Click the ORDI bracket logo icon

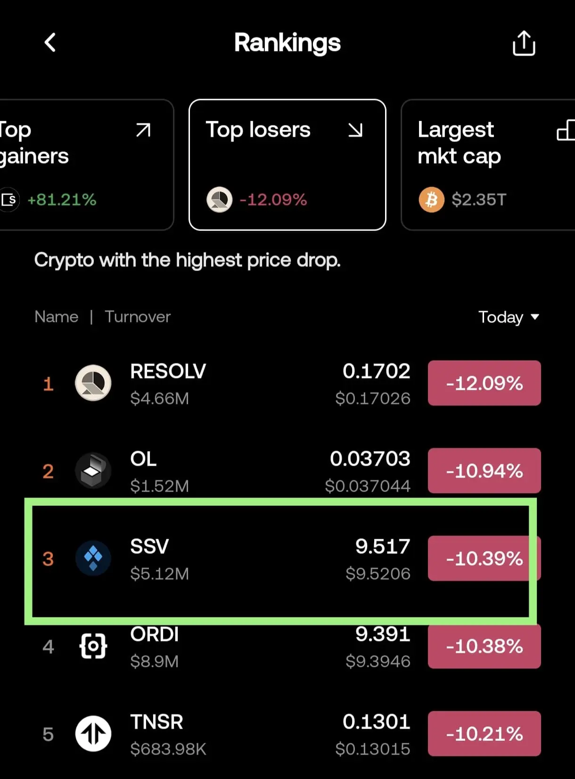[x=93, y=646]
